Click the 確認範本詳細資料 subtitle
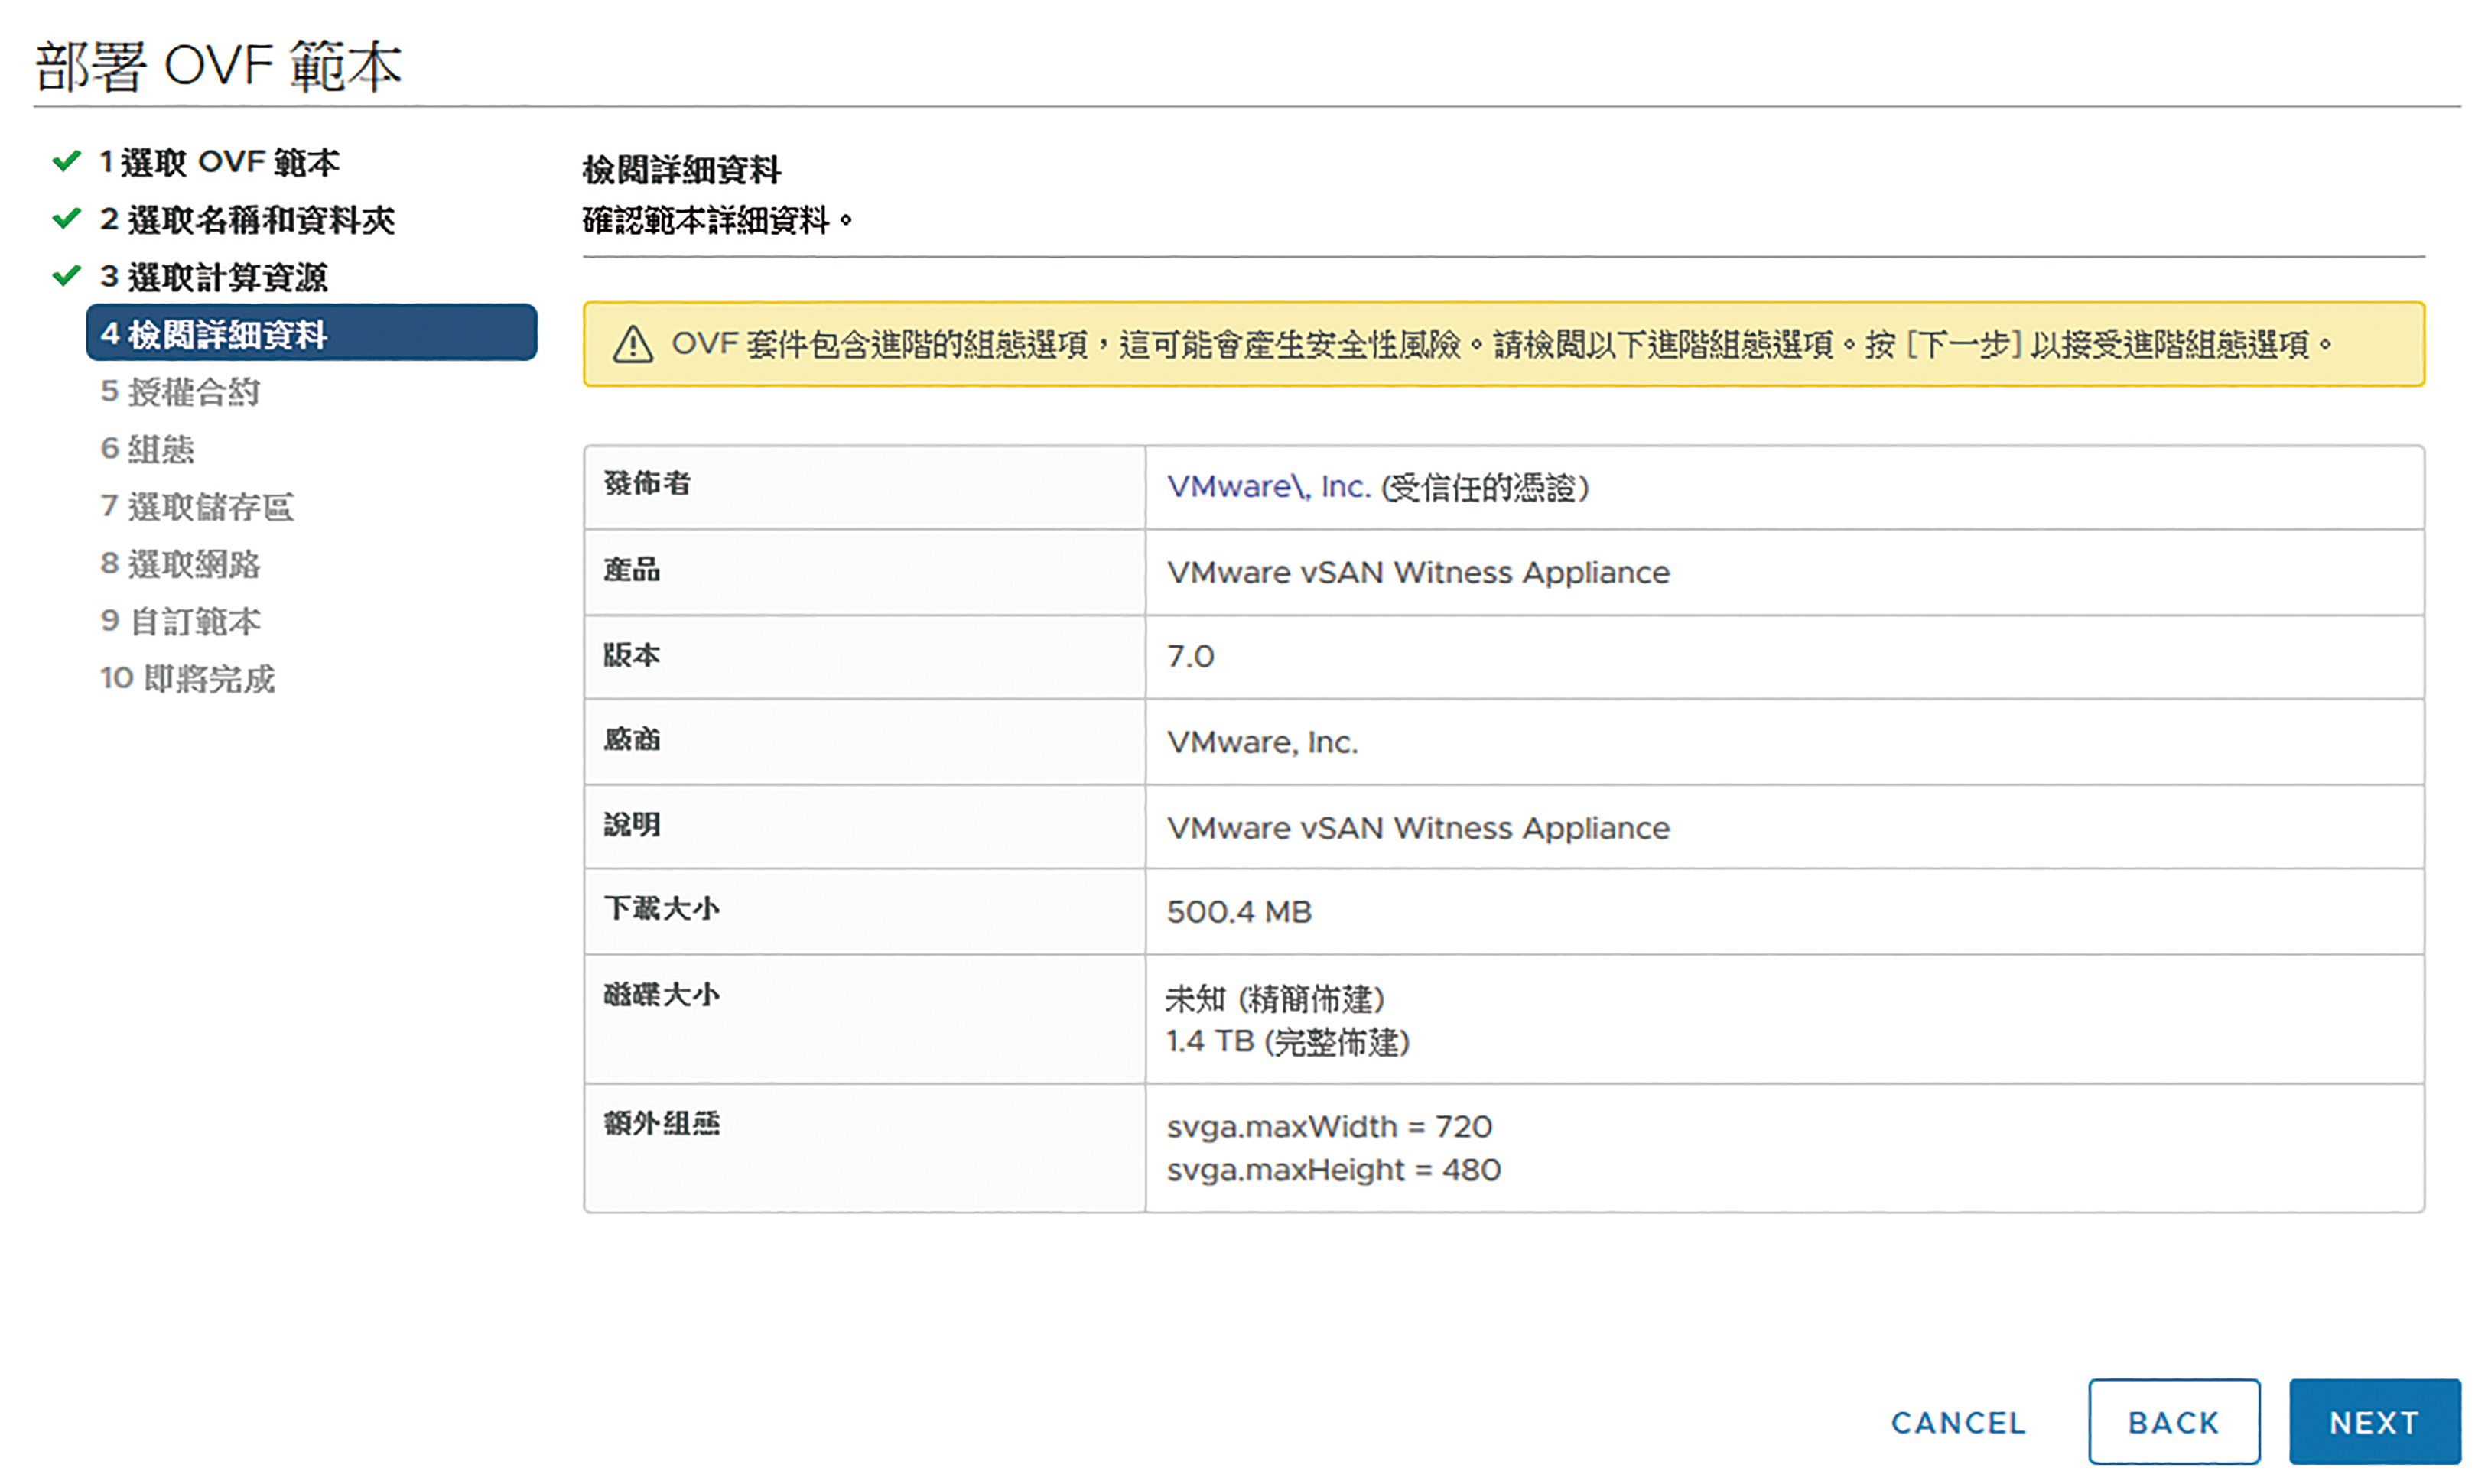The height and width of the screenshot is (1484, 2488). coord(717,219)
